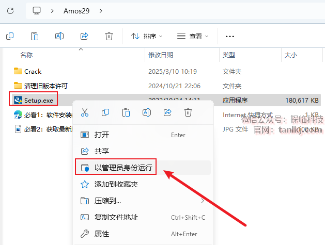This screenshot has width=325, height=245.
Task: Sort by the 类型 column header
Action: pos(228,55)
